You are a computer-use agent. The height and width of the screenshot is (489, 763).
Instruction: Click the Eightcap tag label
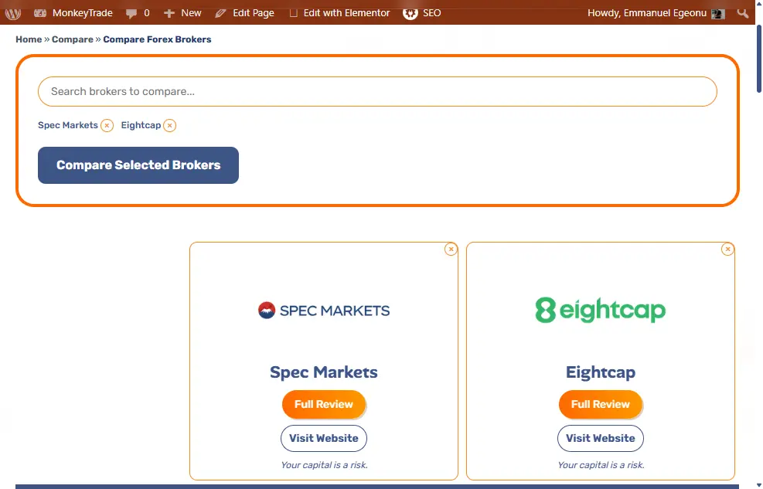(x=141, y=125)
